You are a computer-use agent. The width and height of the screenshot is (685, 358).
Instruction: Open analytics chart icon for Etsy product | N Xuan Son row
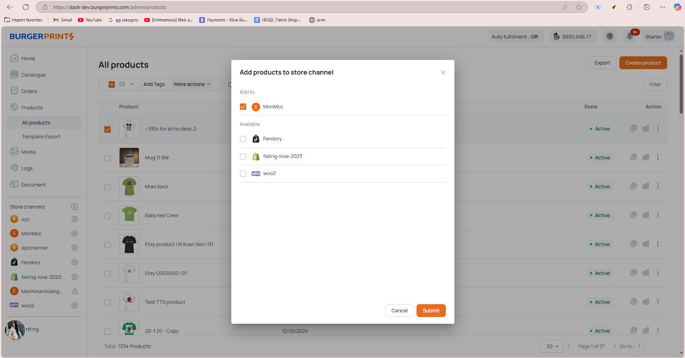646,244
